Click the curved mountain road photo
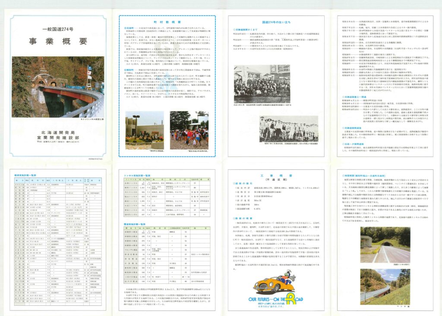 384,286
